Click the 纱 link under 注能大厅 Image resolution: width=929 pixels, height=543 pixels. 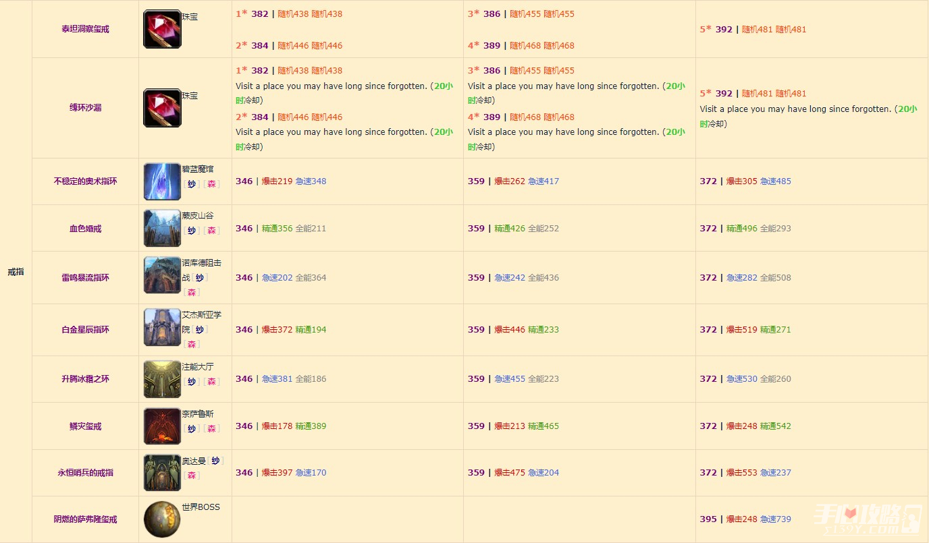191,381
